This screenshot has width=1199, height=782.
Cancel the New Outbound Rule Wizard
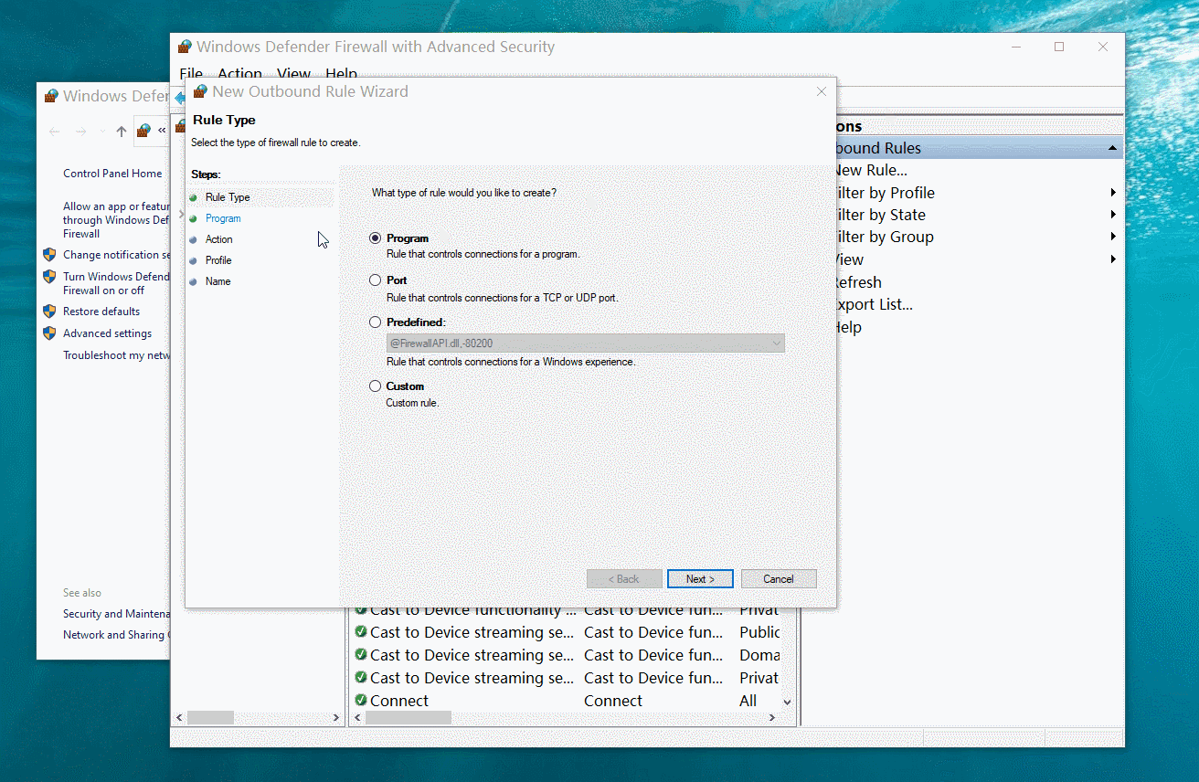tap(779, 579)
